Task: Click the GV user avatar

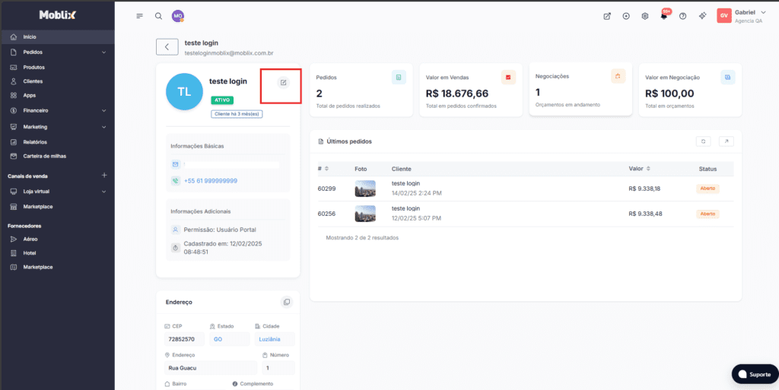Action: pyautogui.click(x=724, y=16)
